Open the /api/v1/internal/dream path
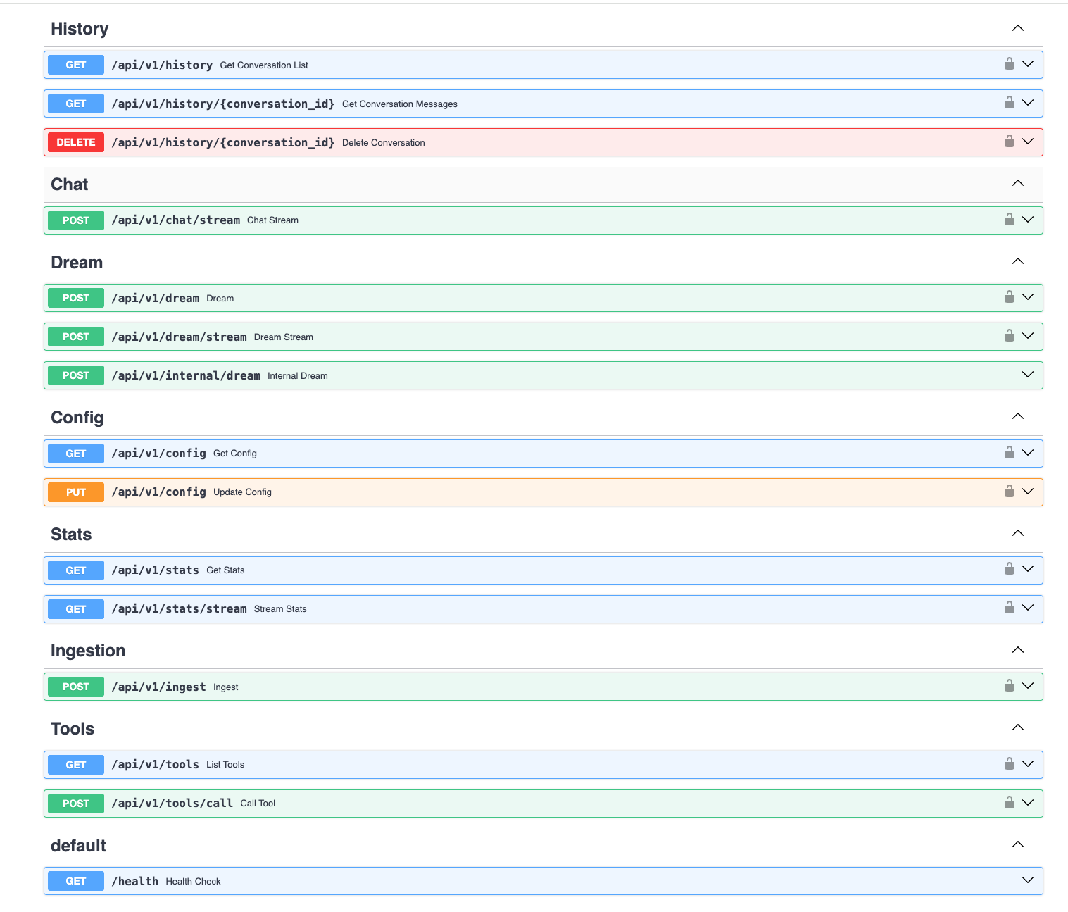Image resolution: width=1068 pixels, height=912 pixels. [x=186, y=375]
